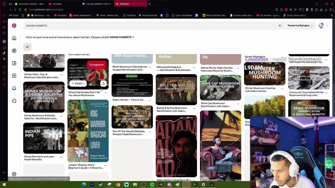This screenshot has height=188, width=335.
Task: Open the Bolete & Suillus mushroom thumbnail
Action: 176,90
